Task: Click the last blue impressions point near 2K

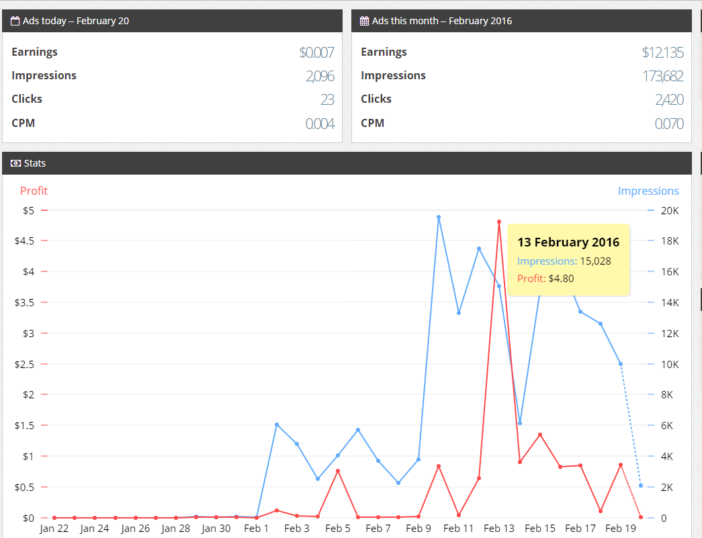Action: tap(641, 486)
